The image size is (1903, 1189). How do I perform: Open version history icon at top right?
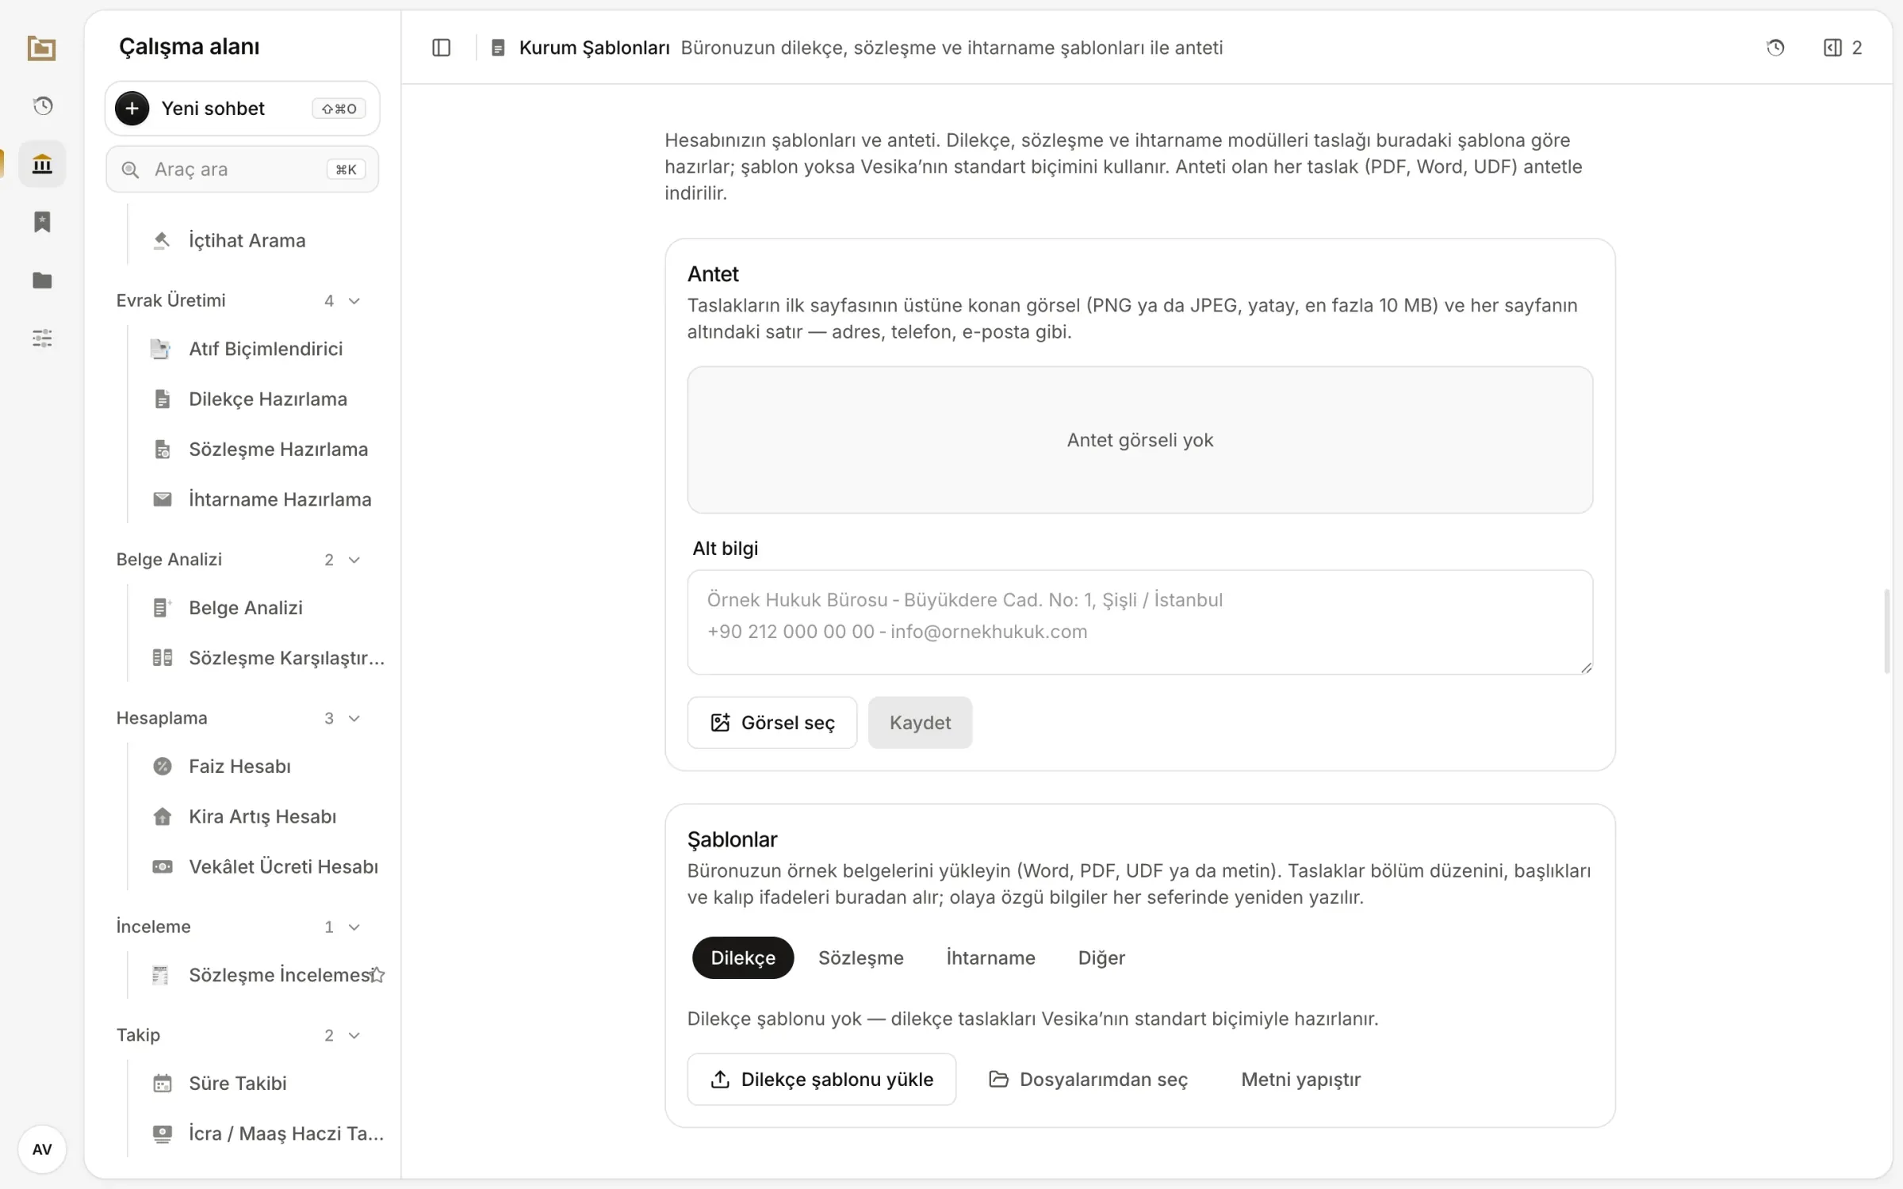(1775, 48)
